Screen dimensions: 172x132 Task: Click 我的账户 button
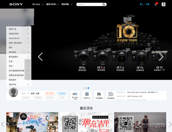coord(26,98)
